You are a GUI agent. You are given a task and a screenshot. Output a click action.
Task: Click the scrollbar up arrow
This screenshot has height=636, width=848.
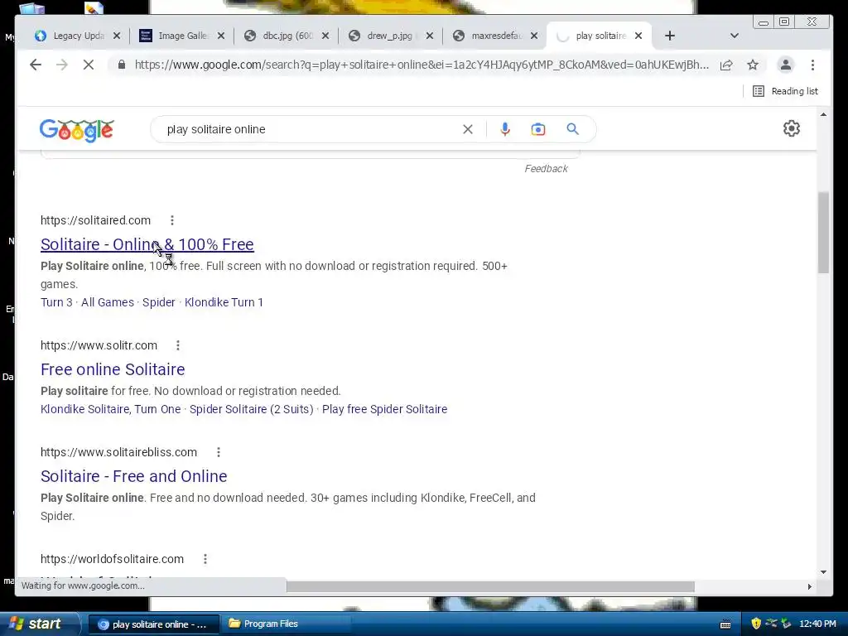tap(823, 114)
